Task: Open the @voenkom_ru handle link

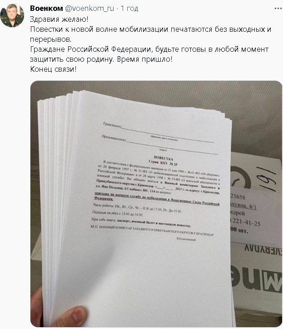Action: coord(89,8)
